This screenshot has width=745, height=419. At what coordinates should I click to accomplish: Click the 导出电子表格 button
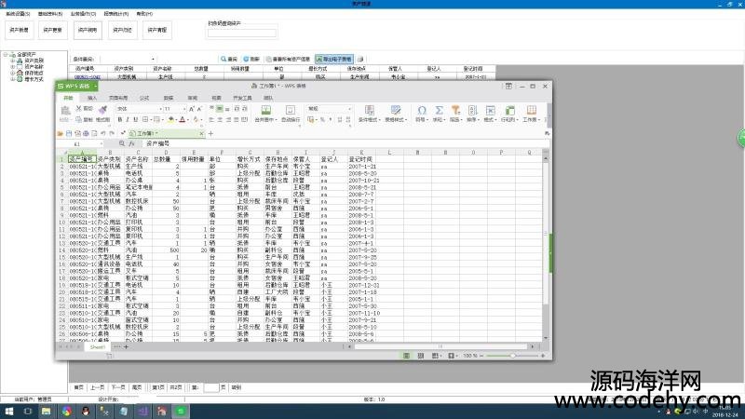(x=334, y=58)
